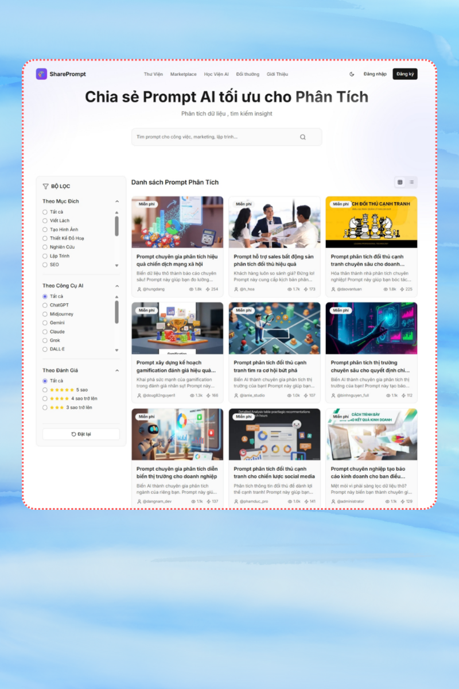The width and height of the screenshot is (459, 689).
Task: Select the grid view icon
Action: tap(399, 182)
